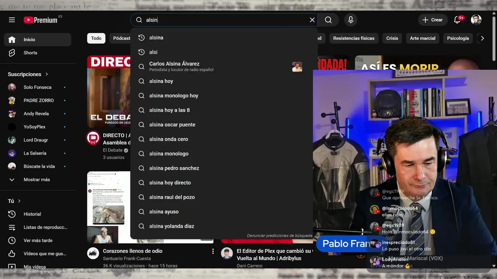Image resolution: width=497 pixels, height=279 pixels.
Task: Open Búscate la vida channel
Action: [38, 166]
